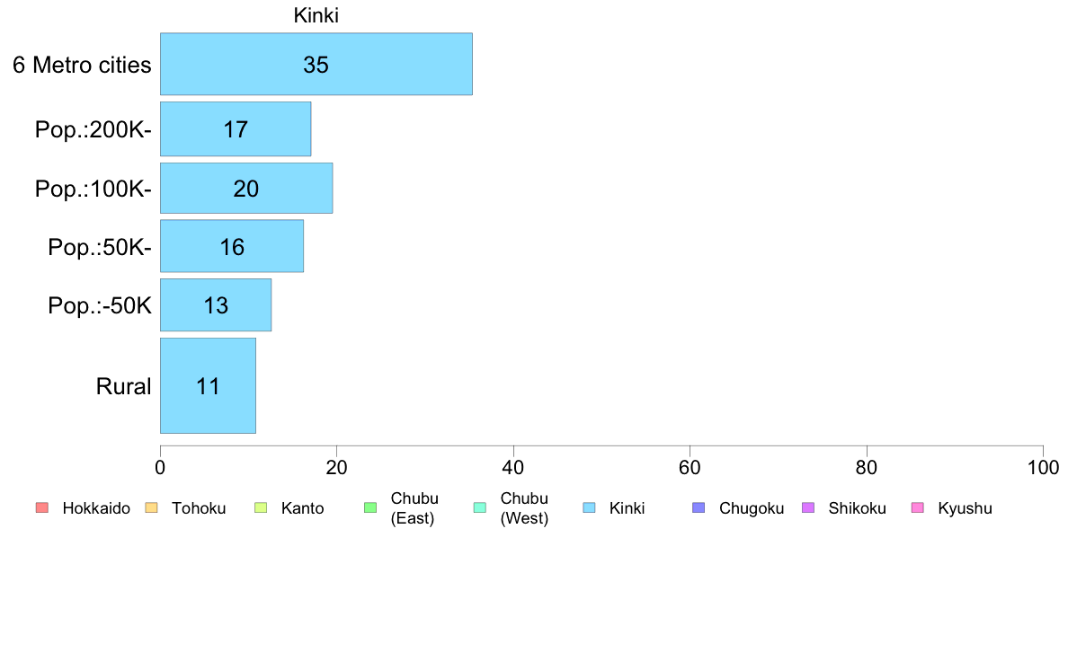The height and width of the screenshot is (661, 1068).
Task: Click the Rural axis label
Action: (123, 386)
